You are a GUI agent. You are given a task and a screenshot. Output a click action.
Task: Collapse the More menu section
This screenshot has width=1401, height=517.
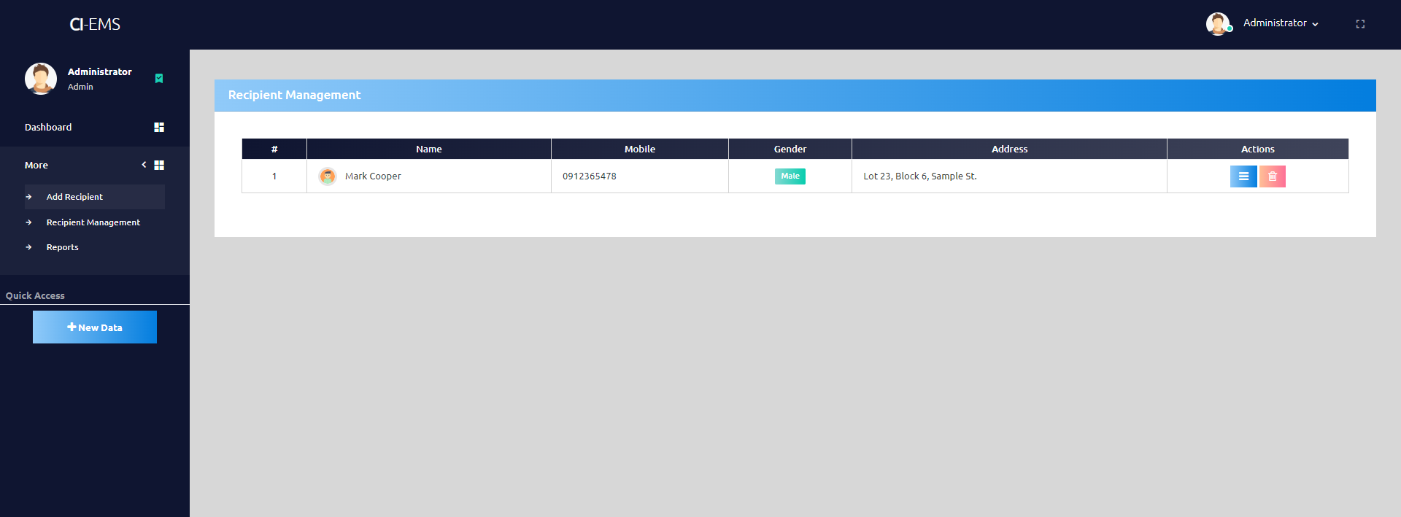94,165
